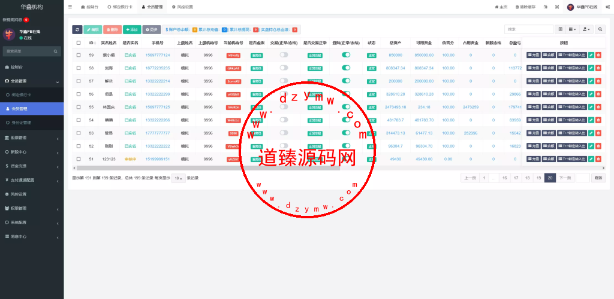Toggle the login switch for ID 58

point(346,68)
